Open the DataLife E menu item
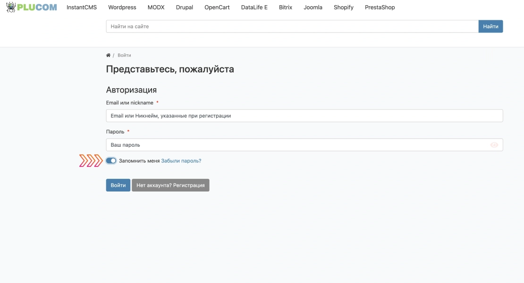Screen dimensions: 524x283 [x=254, y=8]
